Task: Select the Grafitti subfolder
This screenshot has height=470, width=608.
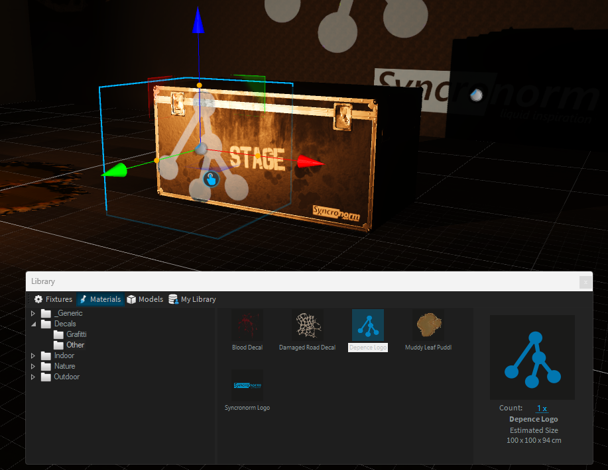Action: click(70, 334)
